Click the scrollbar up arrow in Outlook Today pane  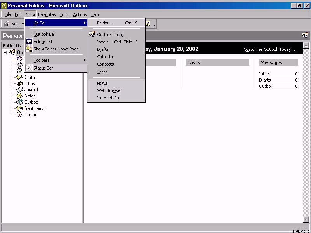point(306,45)
